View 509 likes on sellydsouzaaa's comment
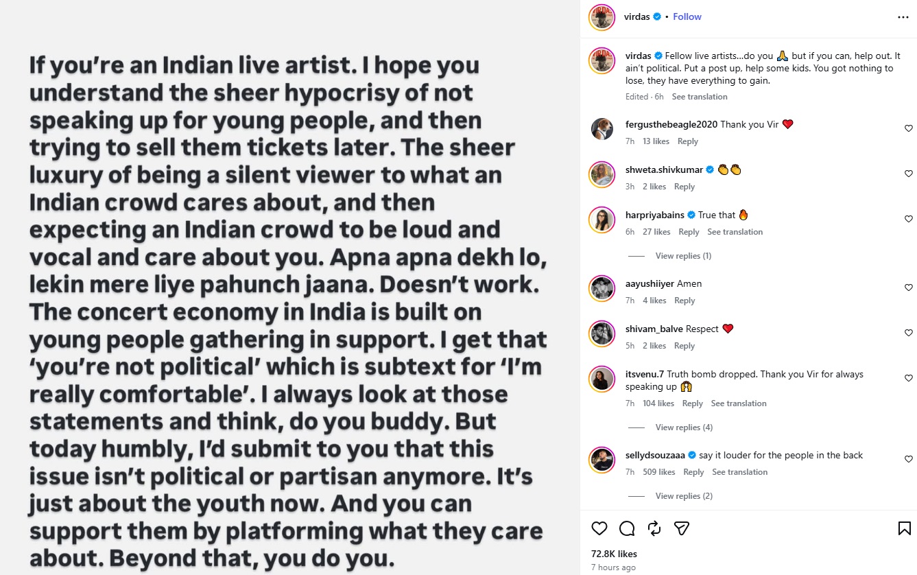 click(659, 472)
